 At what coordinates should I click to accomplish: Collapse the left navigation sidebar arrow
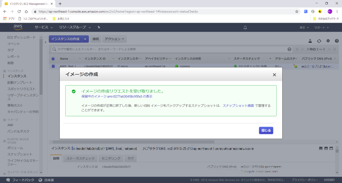45,42
